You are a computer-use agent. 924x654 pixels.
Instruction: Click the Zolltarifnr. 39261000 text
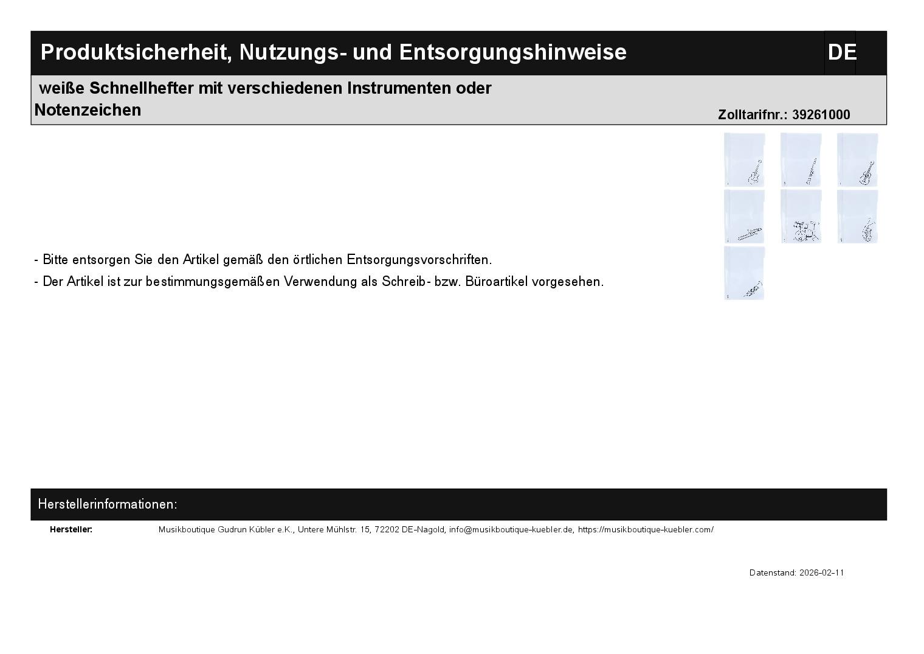(x=784, y=115)
